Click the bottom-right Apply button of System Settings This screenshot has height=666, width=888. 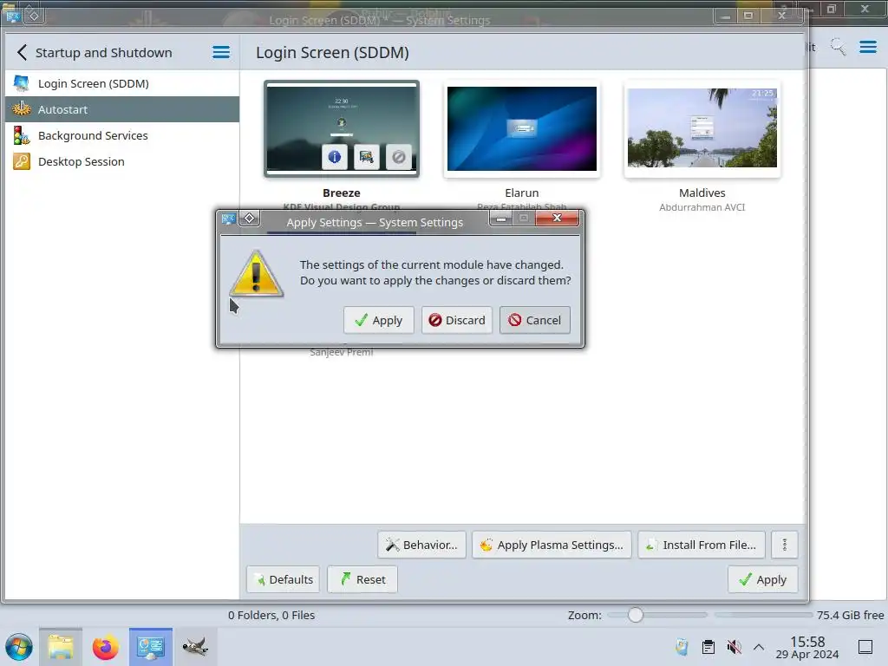pyautogui.click(x=763, y=579)
